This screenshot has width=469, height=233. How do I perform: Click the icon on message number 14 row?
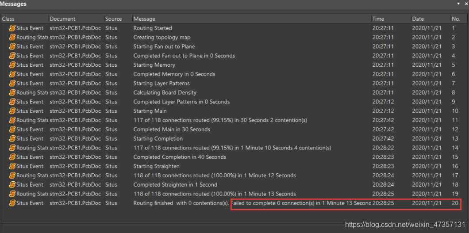pos(12,148)
